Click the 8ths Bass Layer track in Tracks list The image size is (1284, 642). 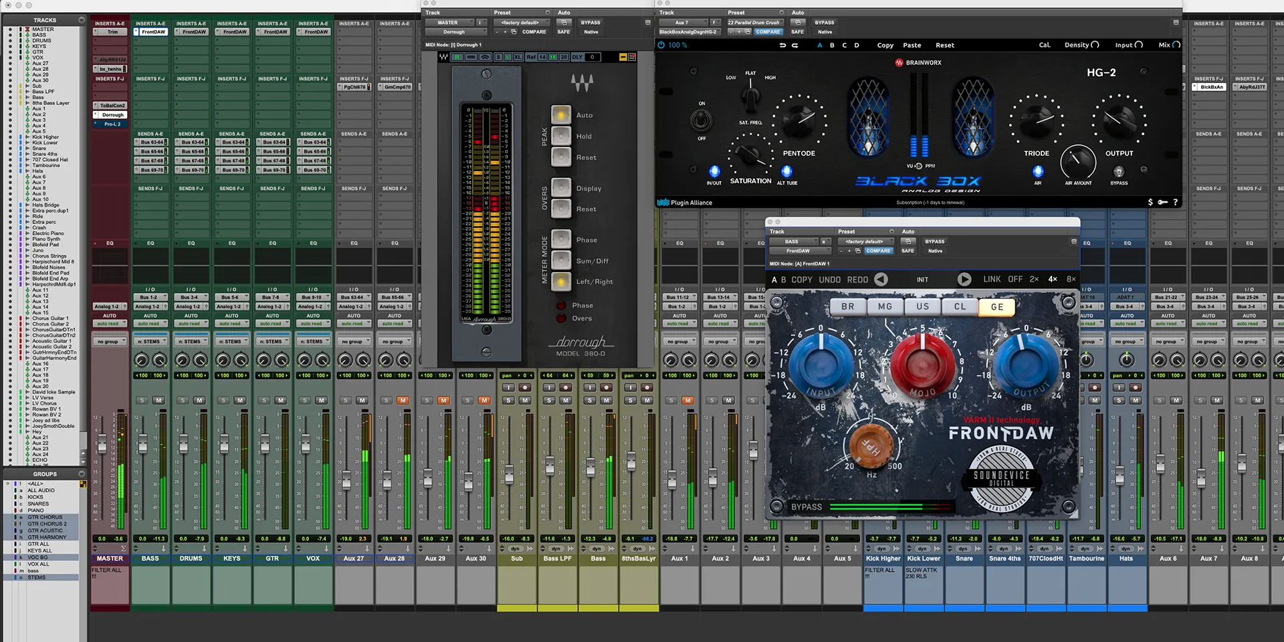51,103
